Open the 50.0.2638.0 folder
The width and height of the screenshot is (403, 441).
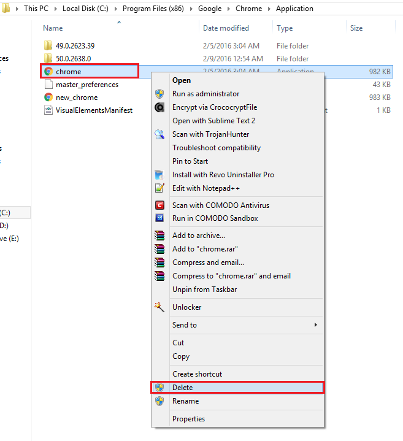(x=73, y=59)
